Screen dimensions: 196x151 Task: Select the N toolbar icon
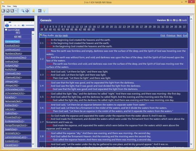pyautogui.click(x=8, y=11)
